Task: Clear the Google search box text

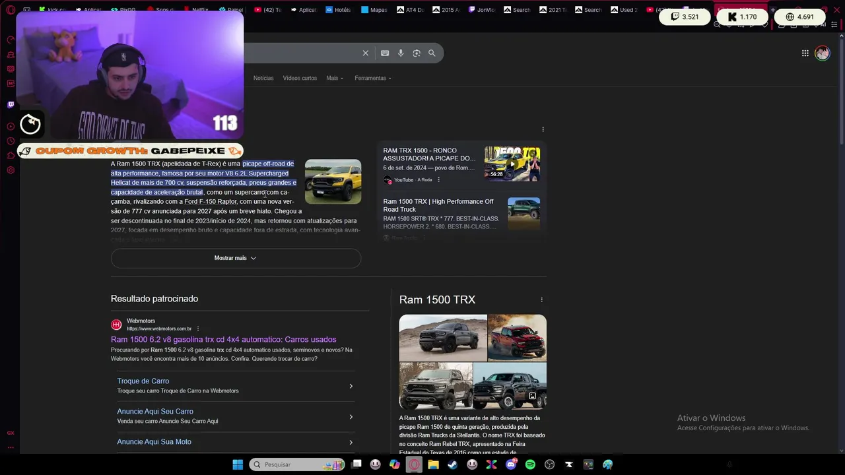Action: coord(365,53)
